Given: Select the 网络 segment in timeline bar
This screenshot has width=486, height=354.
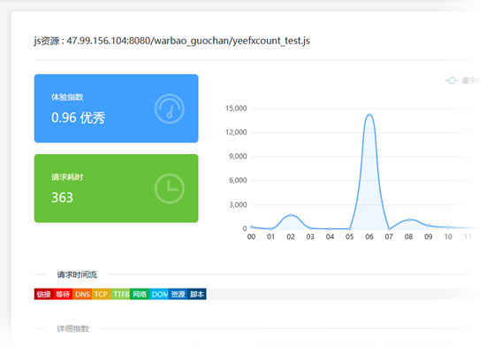Looking at the screenshot, I should (140, 294).
